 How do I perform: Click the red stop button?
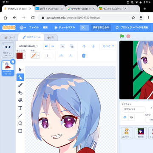[128, 37]
